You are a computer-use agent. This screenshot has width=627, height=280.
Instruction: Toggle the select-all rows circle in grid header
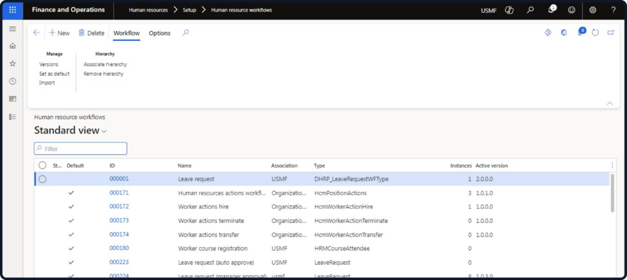42,165
